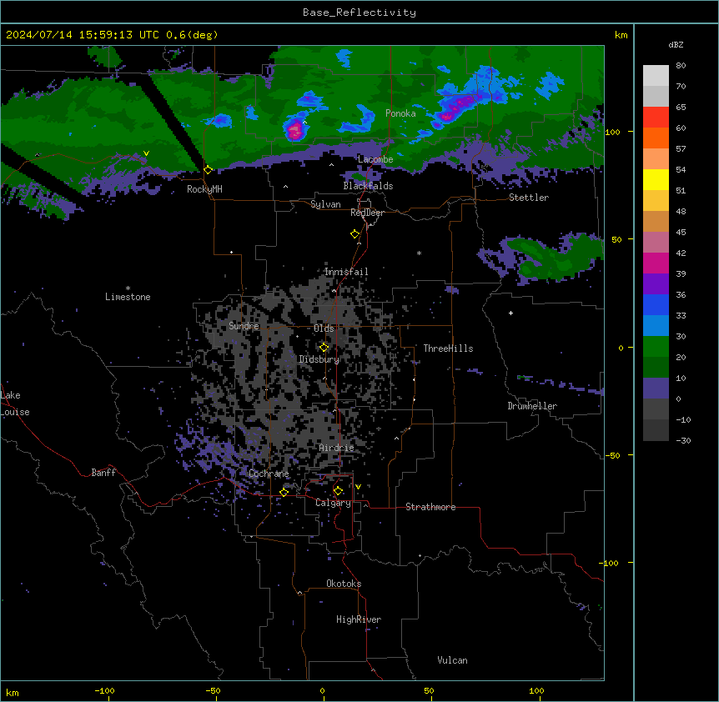The height and width of the screenshot is (702, 719).
Task: Click the ThreeHills label
Action: tap(448, 348)
